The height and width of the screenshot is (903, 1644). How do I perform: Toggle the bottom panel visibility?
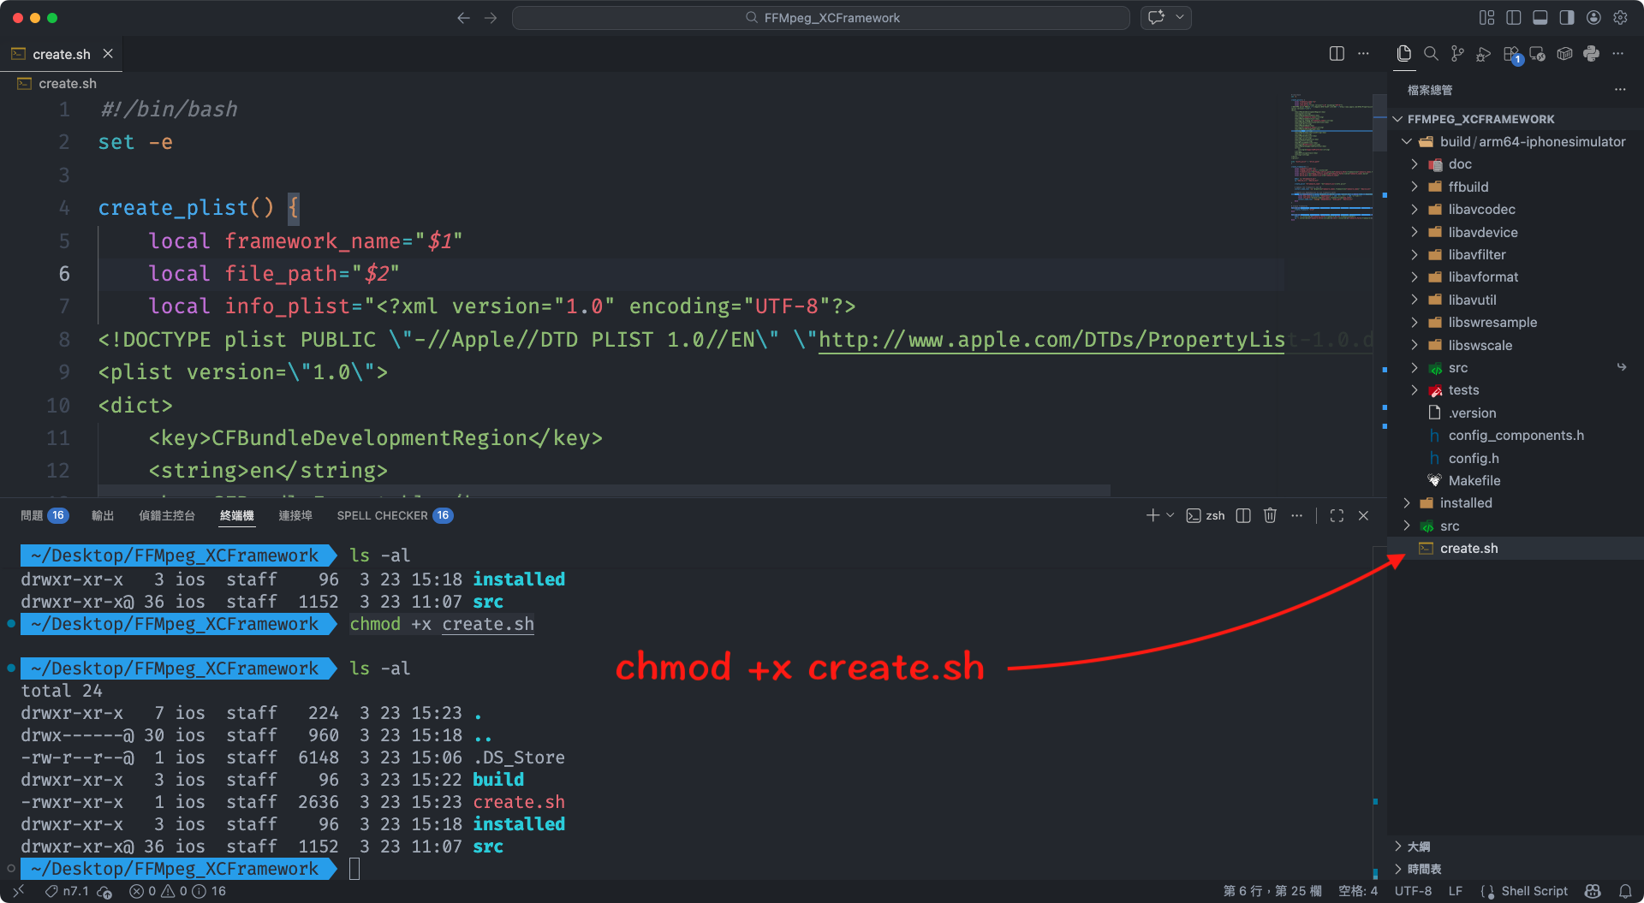[x=1540, y=18]
